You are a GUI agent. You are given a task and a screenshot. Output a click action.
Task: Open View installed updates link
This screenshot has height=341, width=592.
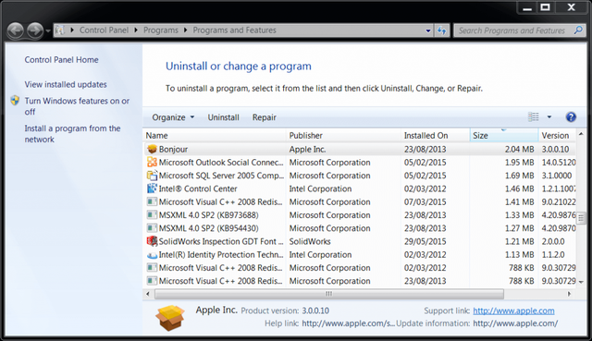(x=66, y=84)
